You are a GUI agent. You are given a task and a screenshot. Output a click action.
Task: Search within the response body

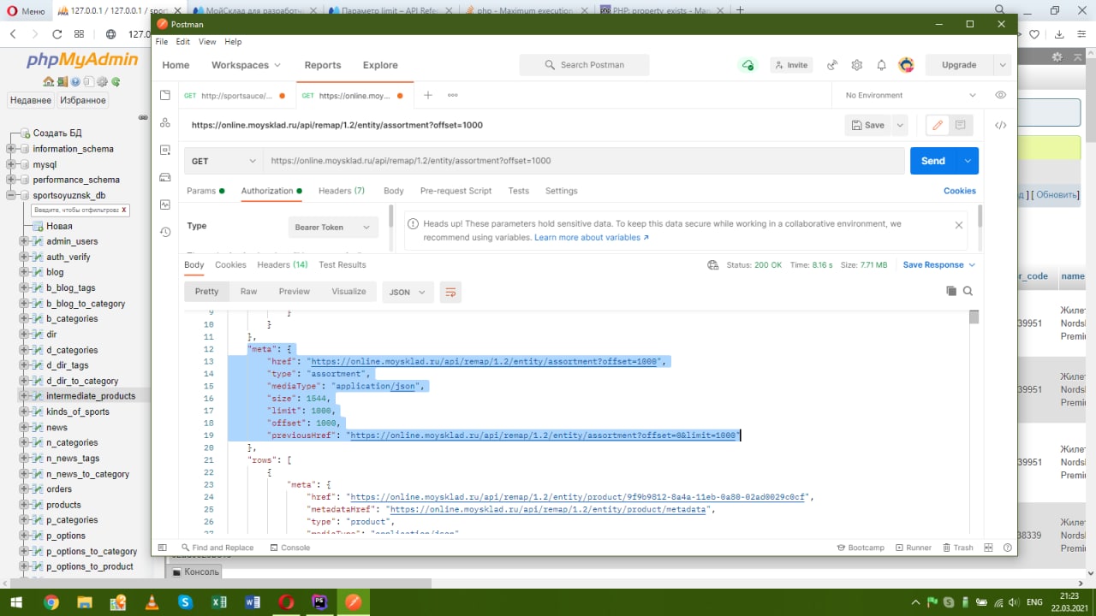tap(968, 291)
